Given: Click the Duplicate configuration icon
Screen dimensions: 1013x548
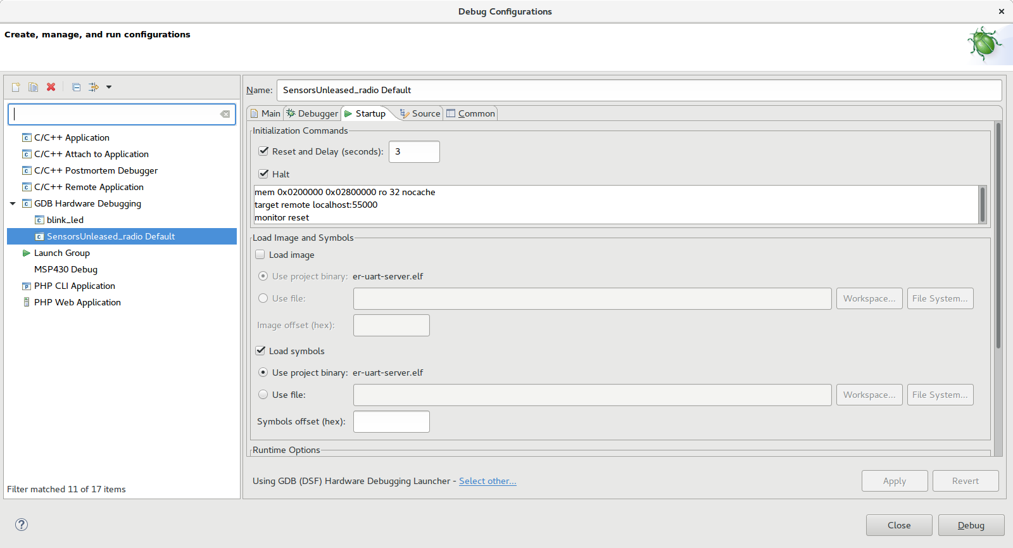Looking at the screenshot, I should click(x=33, y=87).
